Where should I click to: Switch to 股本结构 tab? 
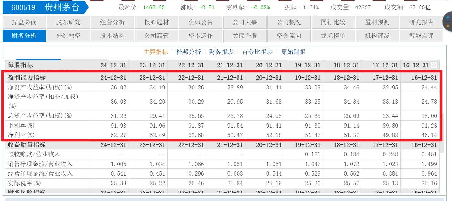pos(112,36)
